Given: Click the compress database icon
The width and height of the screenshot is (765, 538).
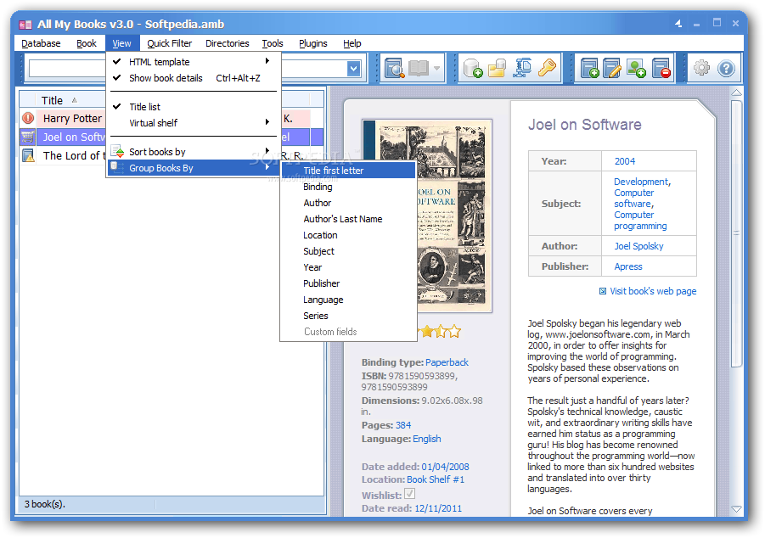Looking at the screenshot, I should (x=522, y=68).
